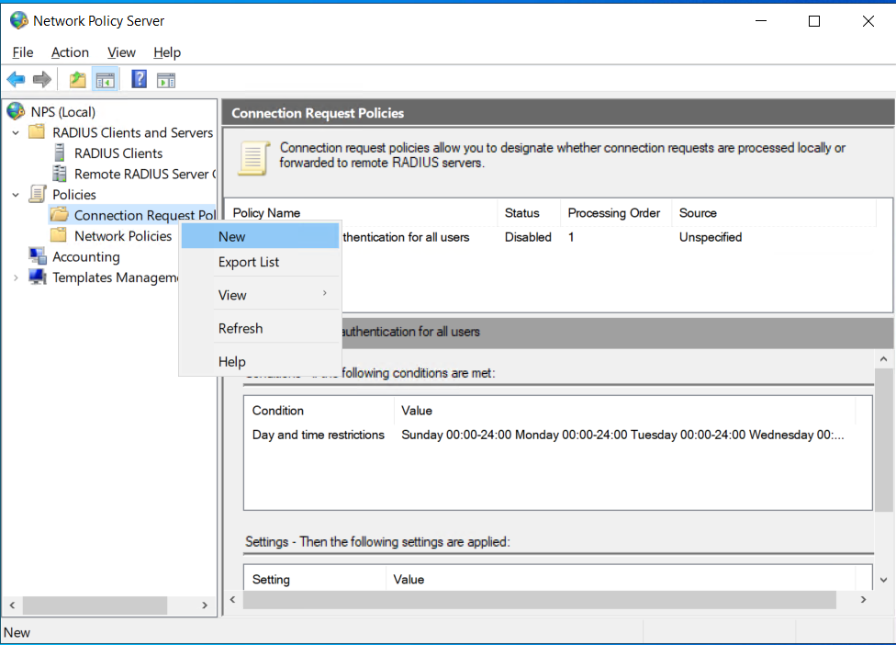Click the processing order value 1

click(571, 237)
